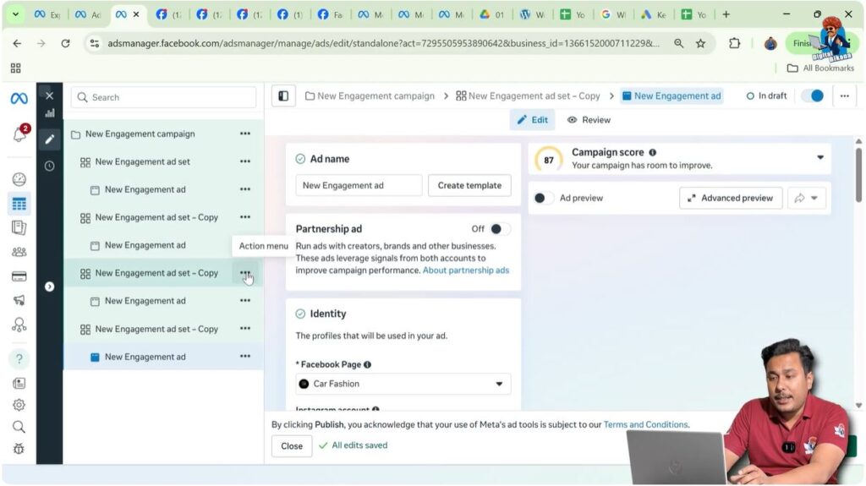
Task: Open action menu for New Engagement campaign
Action: 245,134
